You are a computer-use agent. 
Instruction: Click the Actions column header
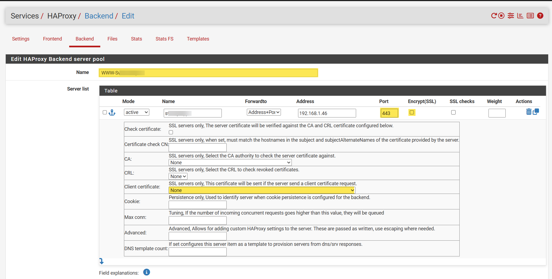[x=524, y=101]
